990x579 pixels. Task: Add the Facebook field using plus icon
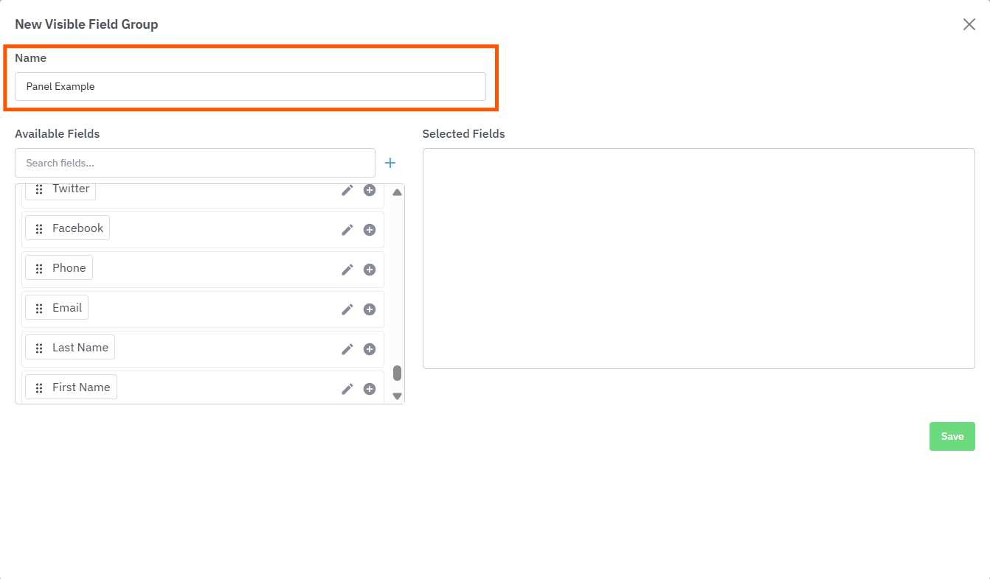pos(370,230)
